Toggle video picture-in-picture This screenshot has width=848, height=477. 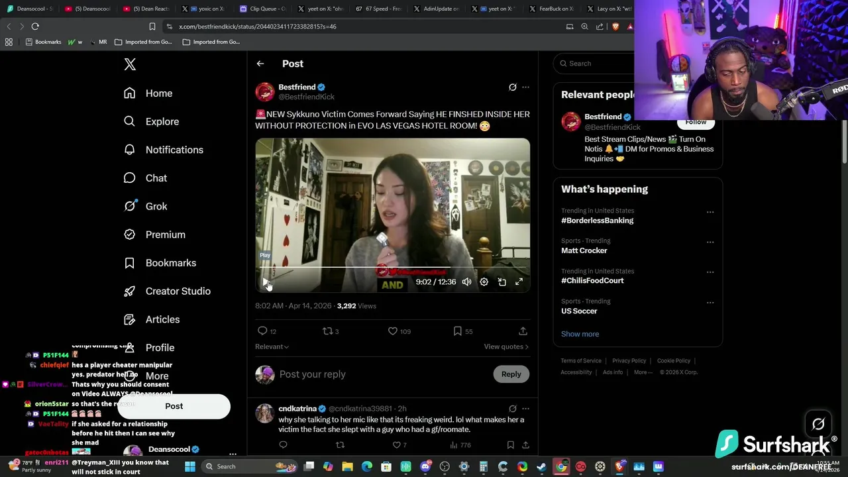(502, 282)
